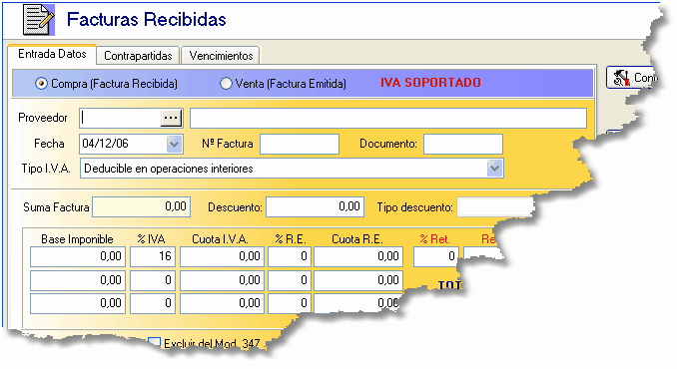
Task: Click the Tipo descuento field
Action: pyautogui.click(x=495, y=206)
